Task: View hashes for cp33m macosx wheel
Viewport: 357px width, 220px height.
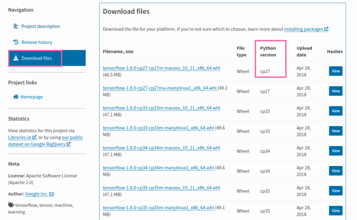Action: pos(336,111)
